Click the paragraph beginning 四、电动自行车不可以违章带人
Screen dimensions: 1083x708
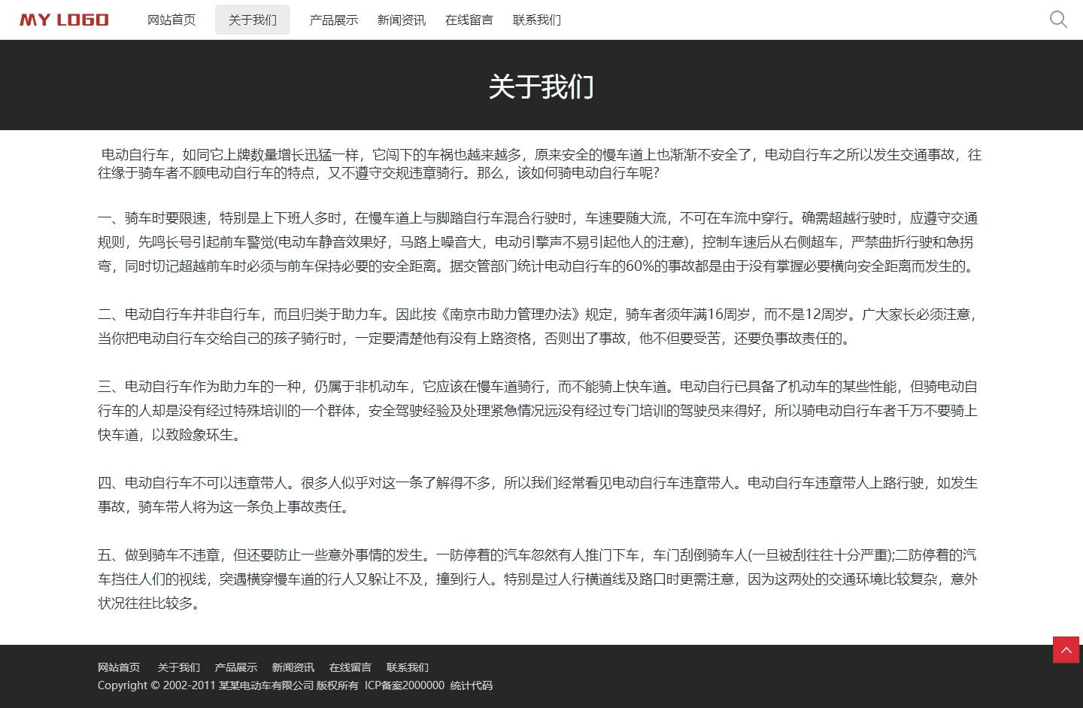click(538, 495)
